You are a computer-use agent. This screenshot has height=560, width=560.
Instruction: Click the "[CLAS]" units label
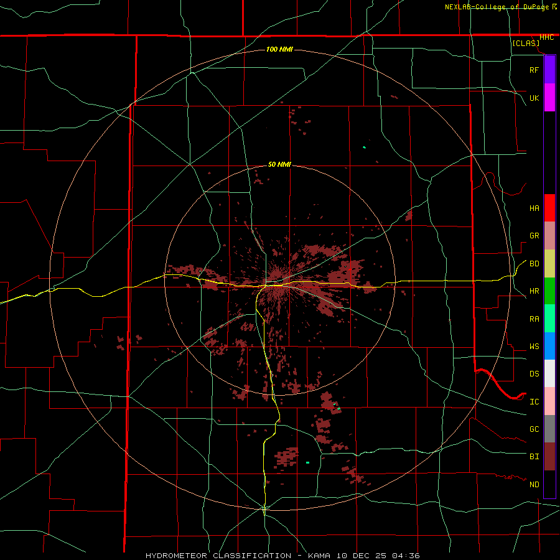(x=526, y=43)
